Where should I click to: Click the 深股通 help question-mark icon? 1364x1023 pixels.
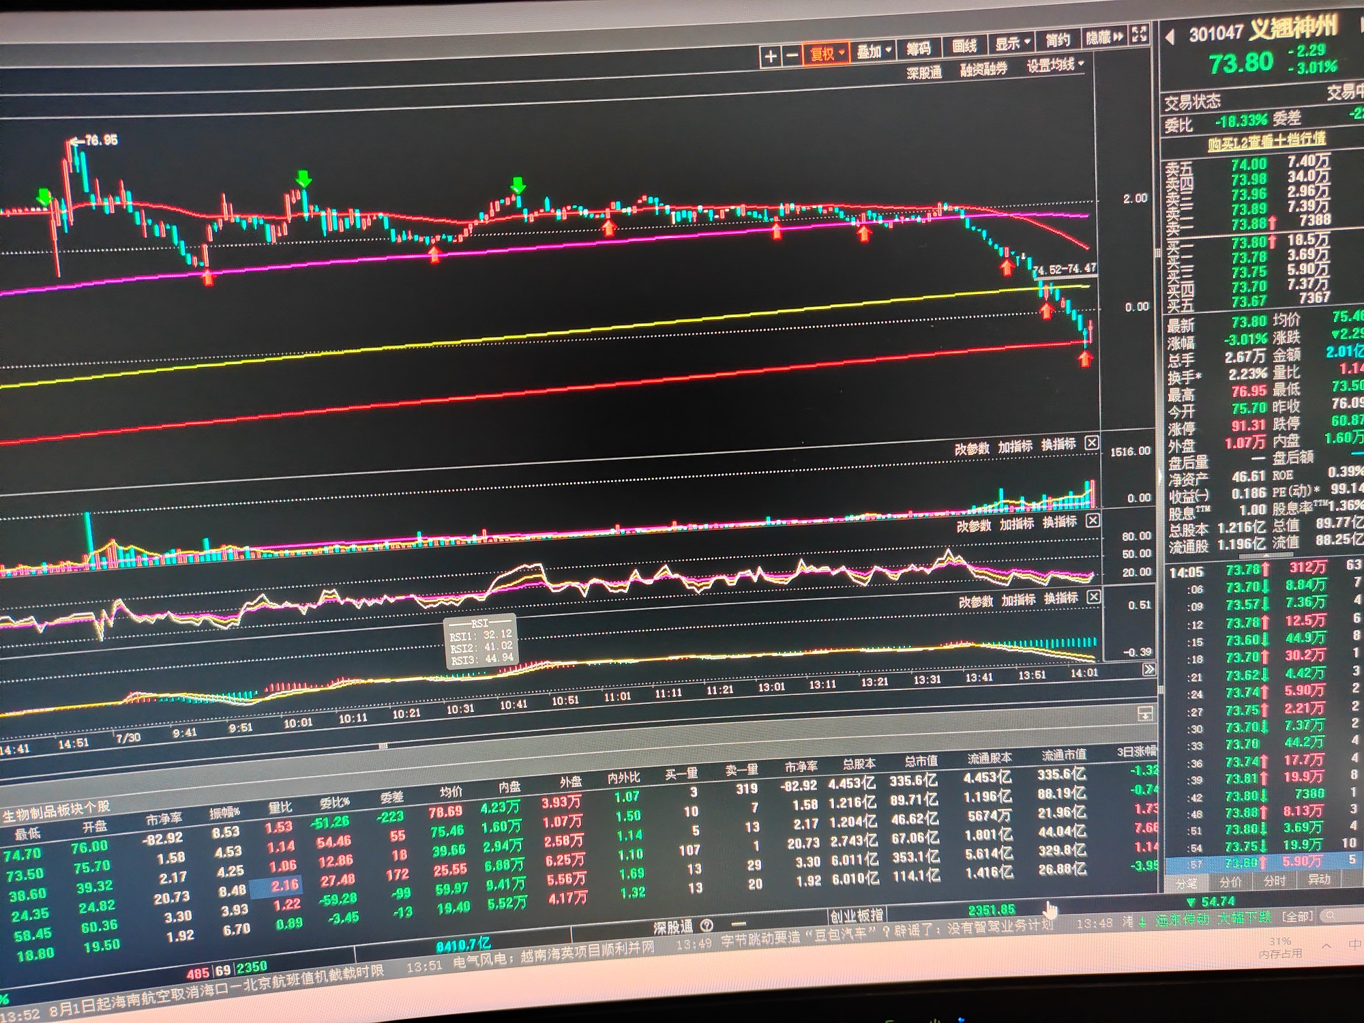(x=707, y=925)
